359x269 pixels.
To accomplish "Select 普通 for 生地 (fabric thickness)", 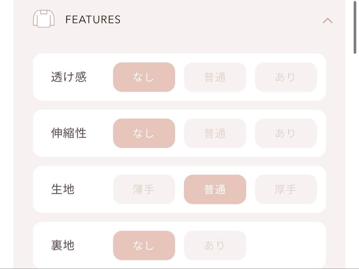I will (x=215, y=189).
